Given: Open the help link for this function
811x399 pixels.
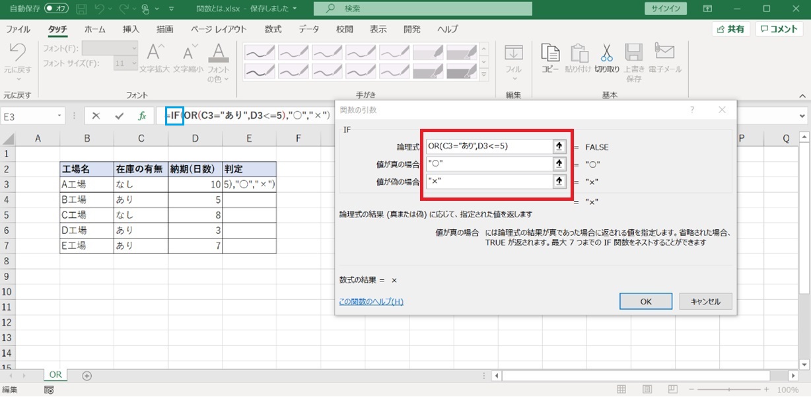Looking at the screenshot, I should pyautogui.click(x=370, y=302).
